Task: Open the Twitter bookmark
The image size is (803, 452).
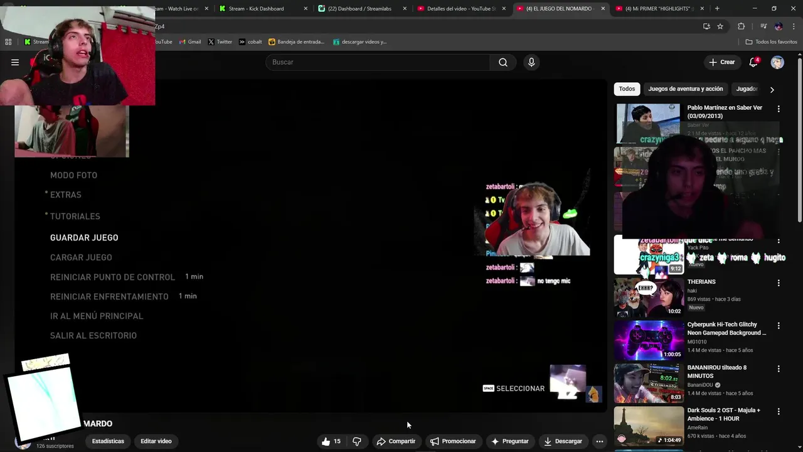Action: pos(220,42)
